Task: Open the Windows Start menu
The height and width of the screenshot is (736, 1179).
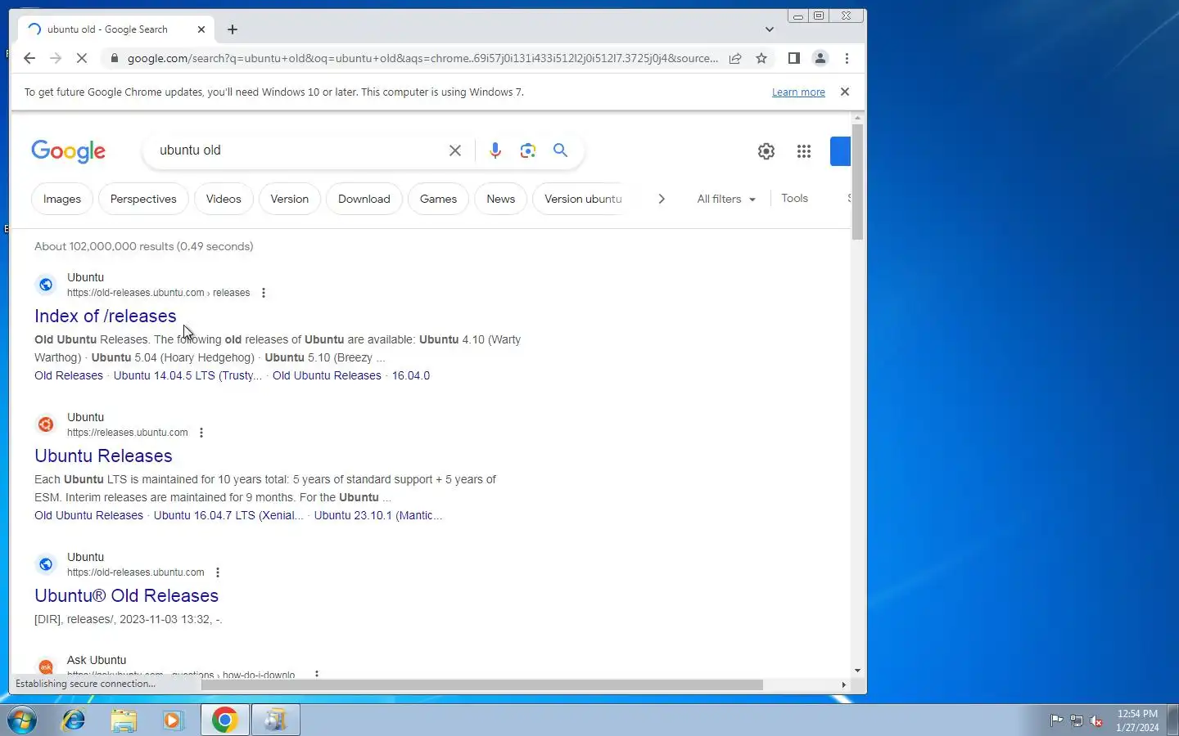Action: (x=22, y=720)
